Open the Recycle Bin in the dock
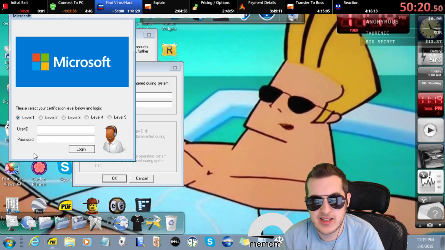This screenshot has height=250, width=445. (171, 223)
